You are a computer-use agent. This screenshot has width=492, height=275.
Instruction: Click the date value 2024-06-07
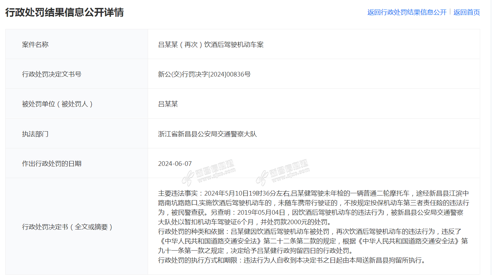pyautogui.click(x=175, y=164)
